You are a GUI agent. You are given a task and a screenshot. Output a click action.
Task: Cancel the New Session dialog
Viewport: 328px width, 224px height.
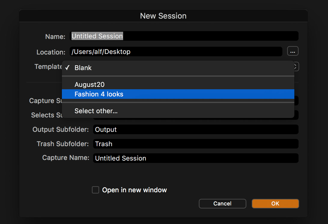tap(222, 204)
